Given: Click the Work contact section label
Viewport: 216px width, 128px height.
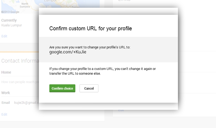Looking at the screenshot, I should (x=6, y=93).
